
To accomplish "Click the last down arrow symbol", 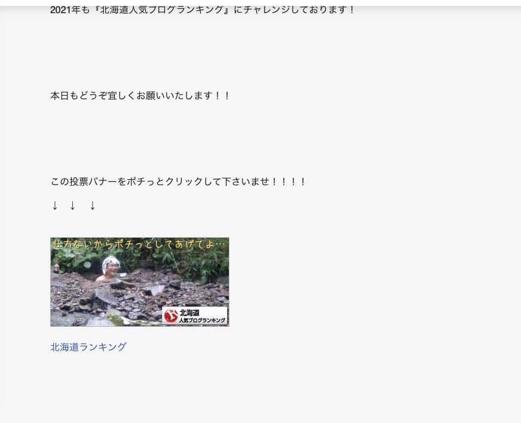I will click(93, 206).
